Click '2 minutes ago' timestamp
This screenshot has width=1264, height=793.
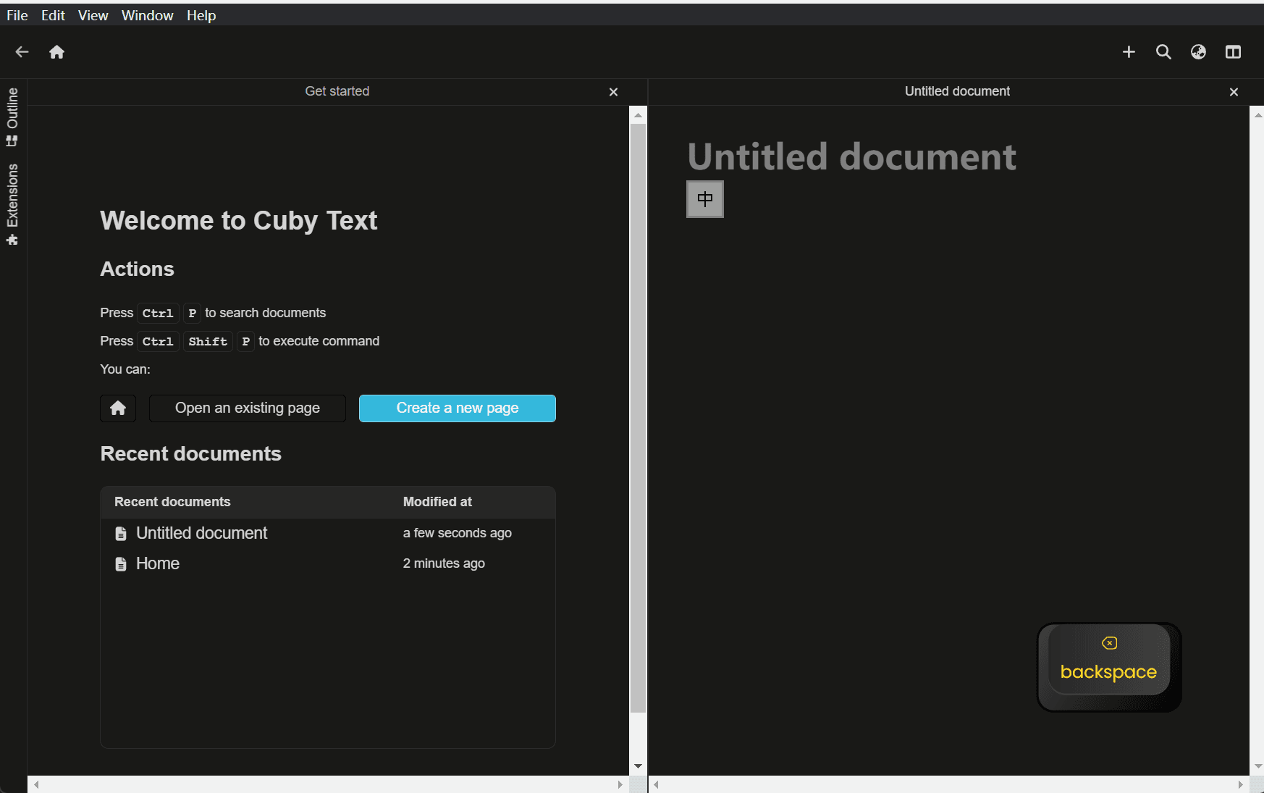(444, 564)
